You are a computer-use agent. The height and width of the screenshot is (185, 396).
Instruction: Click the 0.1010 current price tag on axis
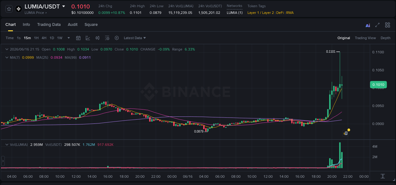pyautogui.click(x=378, y=85)
